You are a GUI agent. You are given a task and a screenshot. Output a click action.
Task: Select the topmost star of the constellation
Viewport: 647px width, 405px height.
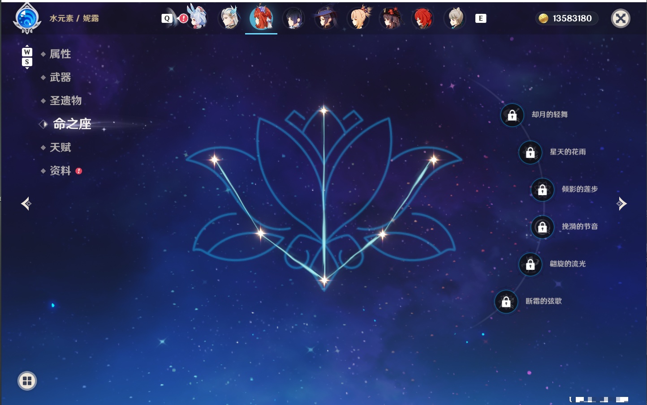click(x=323, y=110)
